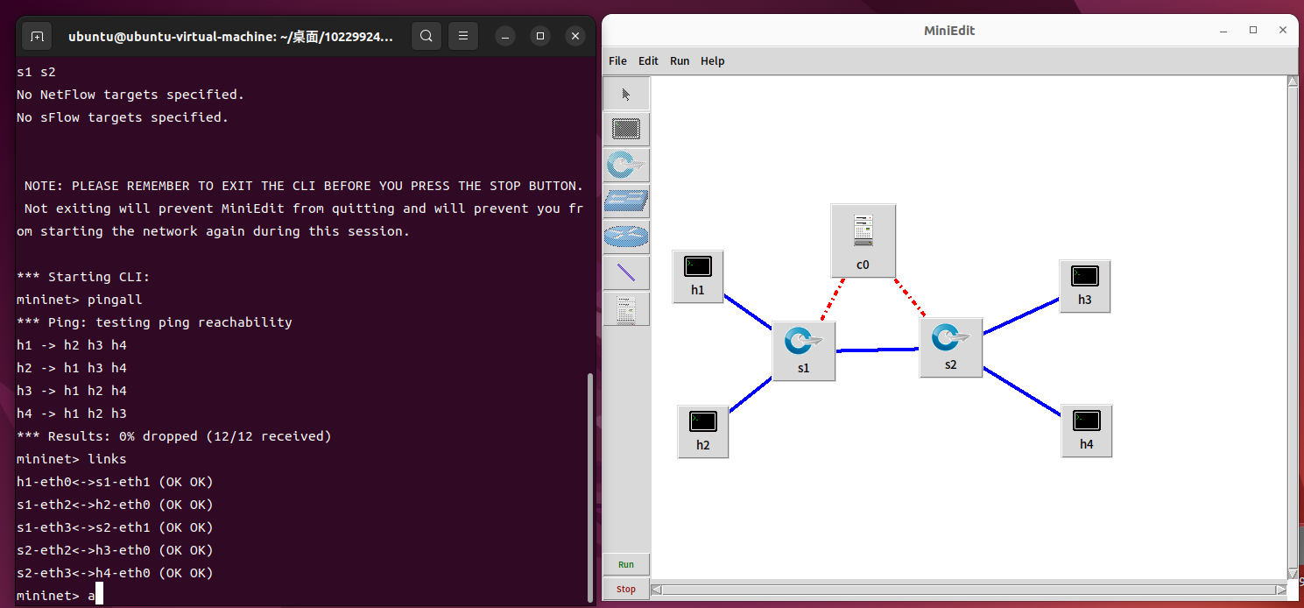Screen dimensions: 1304x608
Task: Minimize the terminal window
Action: click(x=505, y=36)
